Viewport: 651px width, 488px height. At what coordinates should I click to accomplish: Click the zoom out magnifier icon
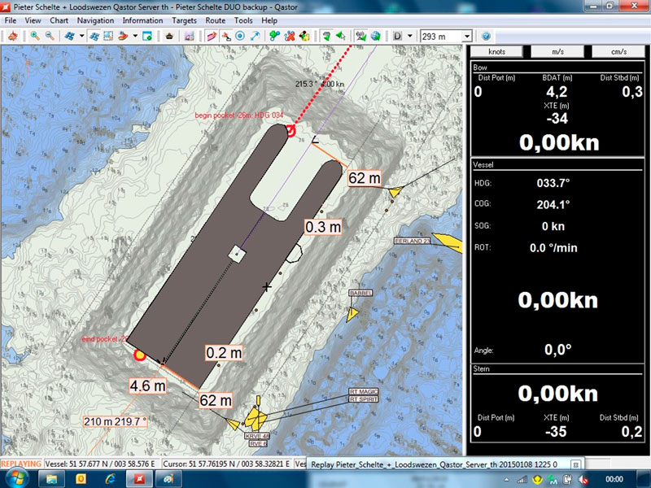pos(50,36)
